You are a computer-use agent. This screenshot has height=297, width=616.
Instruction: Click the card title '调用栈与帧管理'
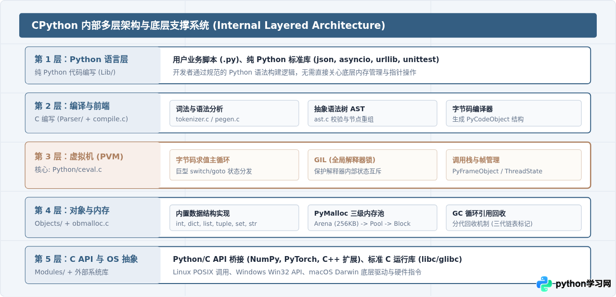(476, 160)
